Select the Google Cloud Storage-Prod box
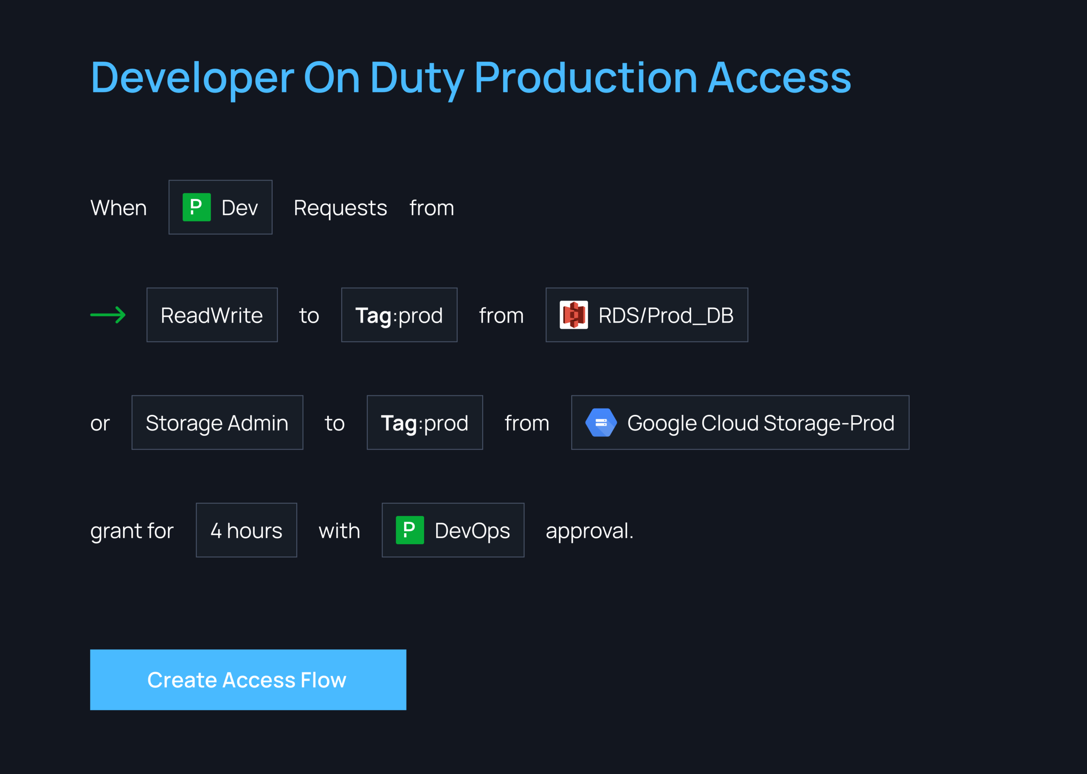 [740, 423]
